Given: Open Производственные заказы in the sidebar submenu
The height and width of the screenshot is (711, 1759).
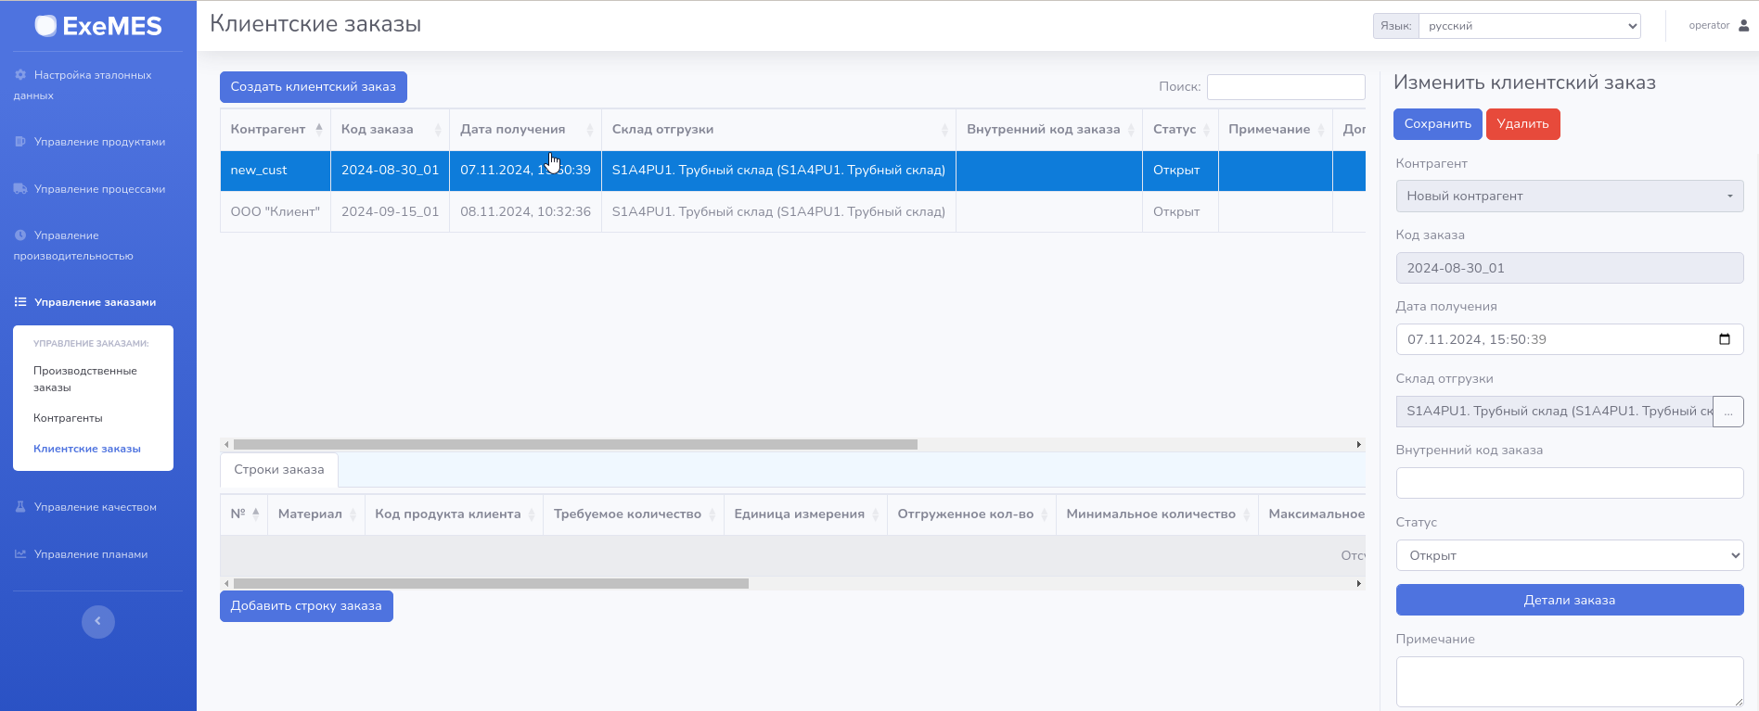Looking at the screenshot, I should click(85, 379).
